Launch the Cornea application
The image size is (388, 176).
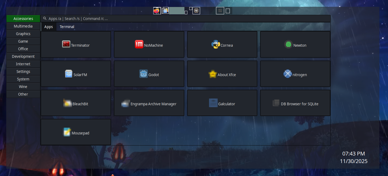pyautogui.click(x=222, y=44)
